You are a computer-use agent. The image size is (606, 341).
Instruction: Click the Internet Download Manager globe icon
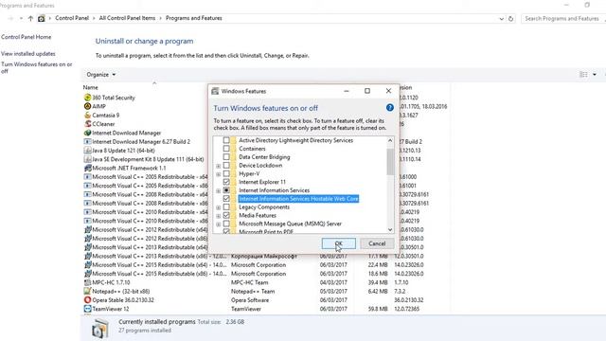(87, 133)
